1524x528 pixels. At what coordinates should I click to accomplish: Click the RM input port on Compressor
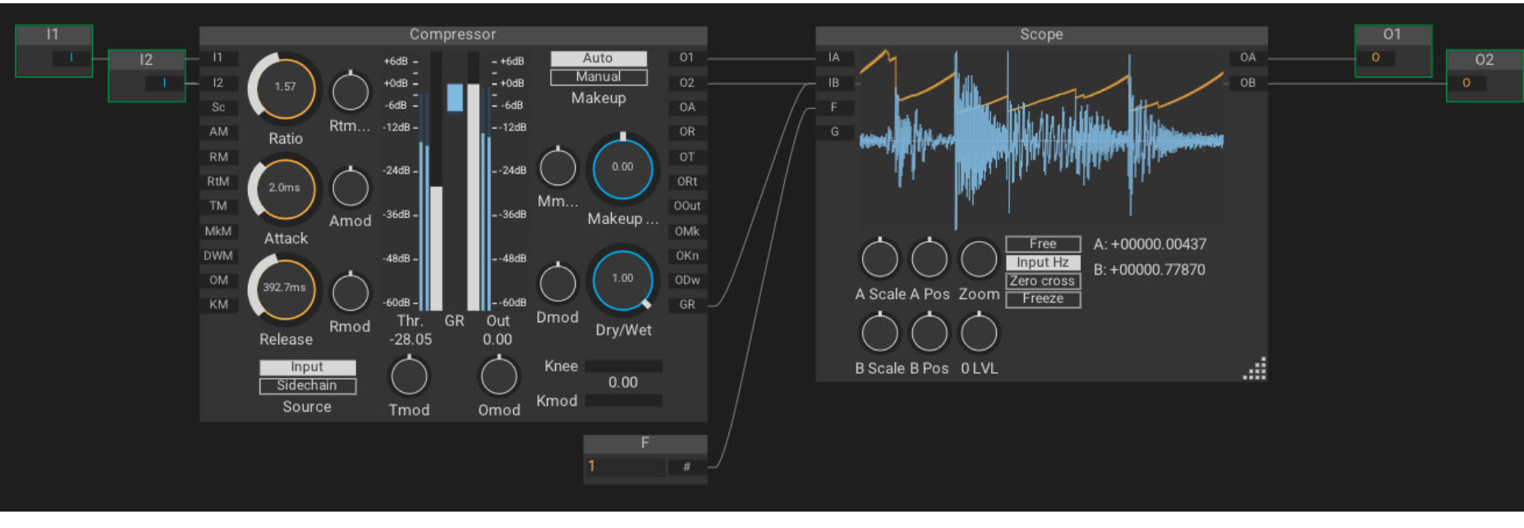[x=218, y=157]
